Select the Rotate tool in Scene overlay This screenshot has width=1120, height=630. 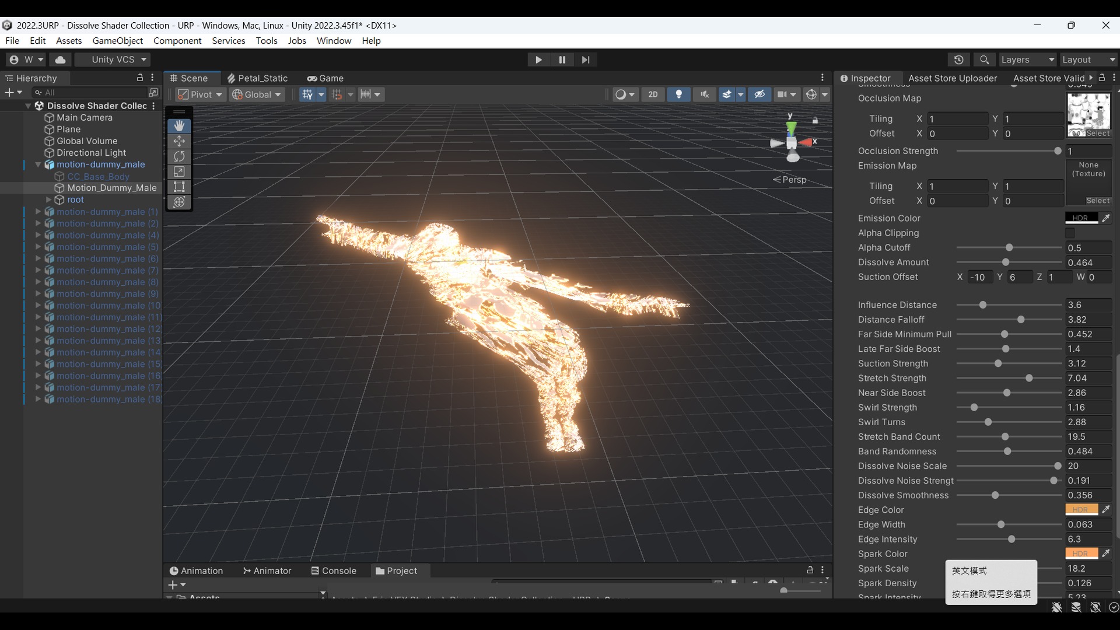click(x=179, y=156)
